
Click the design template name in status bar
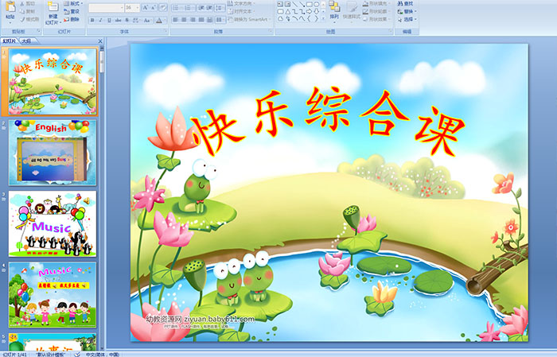coord(51,354)
